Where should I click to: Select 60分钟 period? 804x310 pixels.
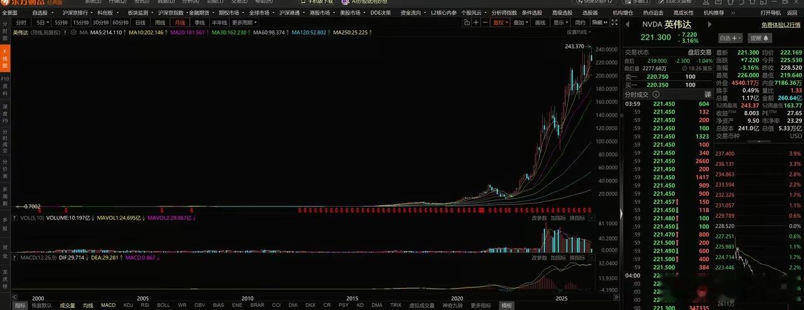click(121, 23)
